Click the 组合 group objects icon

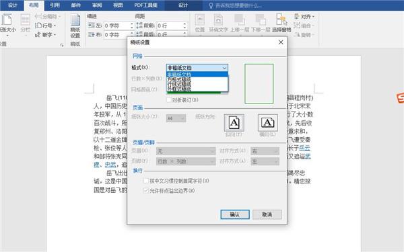coord(304,26)
